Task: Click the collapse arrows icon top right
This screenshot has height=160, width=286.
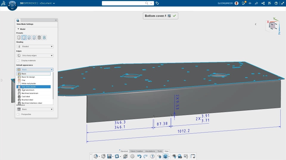Action: (x=282, y=3)
